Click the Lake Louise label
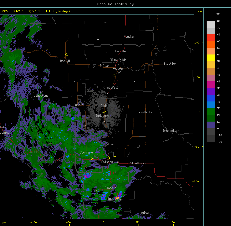 click(x=5, y=130)
